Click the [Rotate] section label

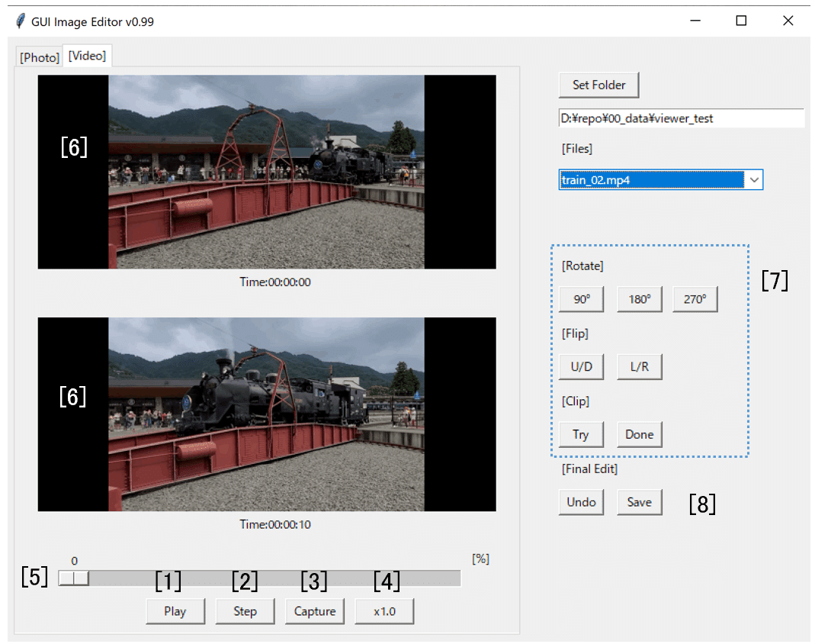click(x=582, y=266)
